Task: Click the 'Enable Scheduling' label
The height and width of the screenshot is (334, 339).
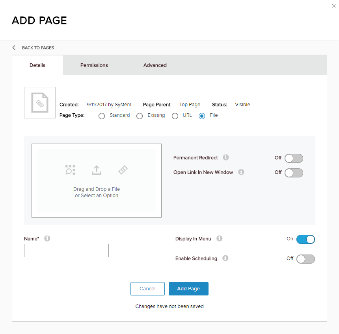Action: (x=196, y=258)
